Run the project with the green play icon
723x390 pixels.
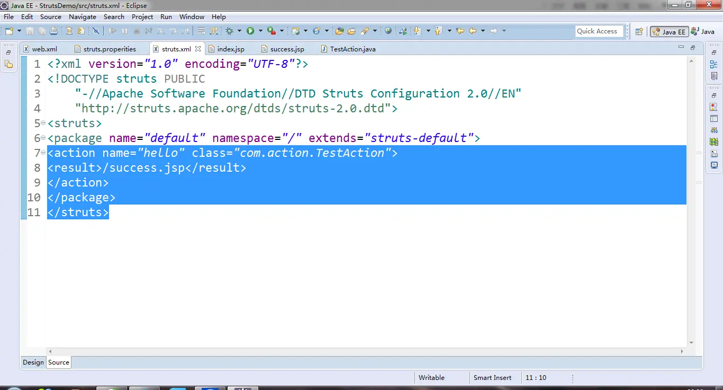(x=250, y=31)
